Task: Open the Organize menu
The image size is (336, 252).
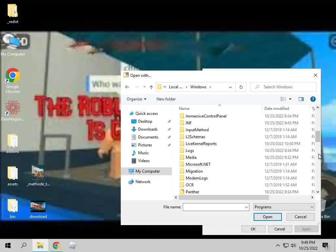Action: click(136, 99)
